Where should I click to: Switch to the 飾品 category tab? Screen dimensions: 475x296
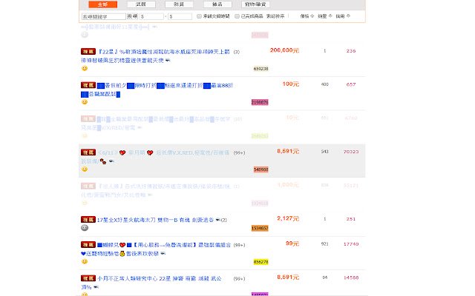click(x=217, y=4)
